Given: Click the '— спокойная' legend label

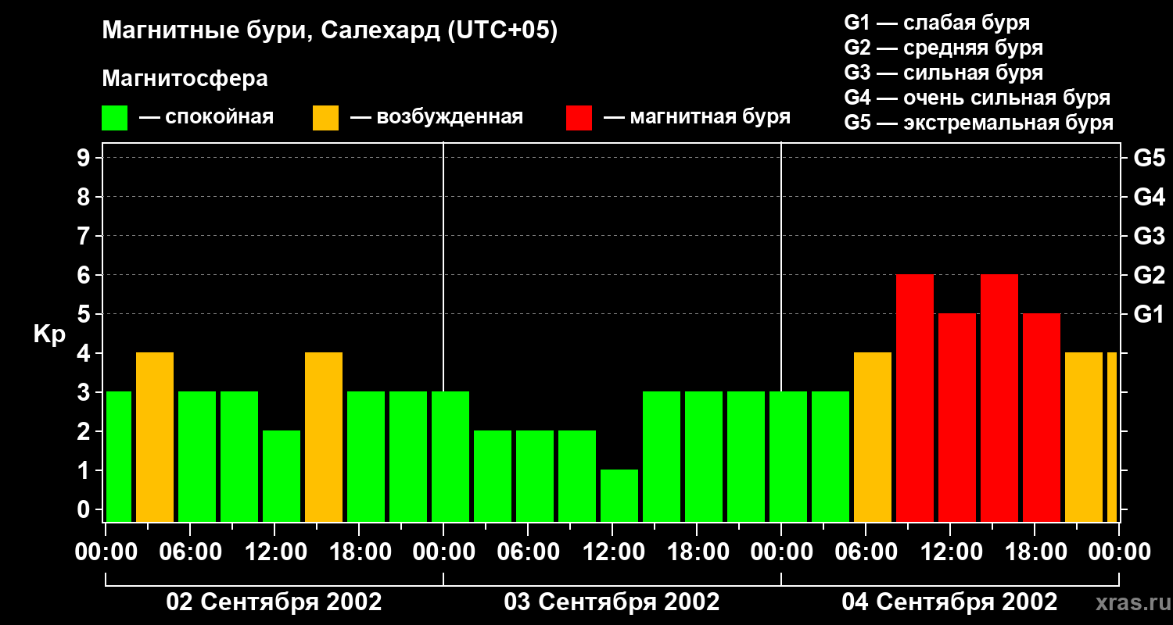Looking at the screenshot, I should pos(206,117).
